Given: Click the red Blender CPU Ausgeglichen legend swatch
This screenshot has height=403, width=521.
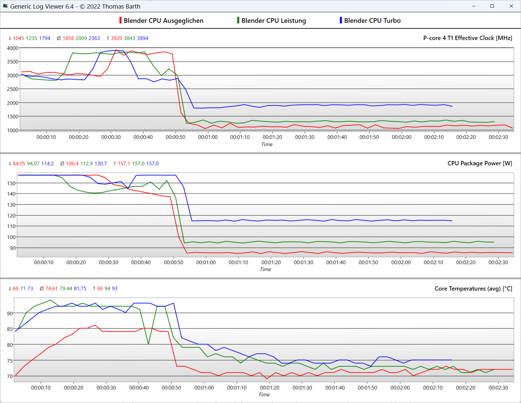Looking at the screenshot, I should pos(120,20).
